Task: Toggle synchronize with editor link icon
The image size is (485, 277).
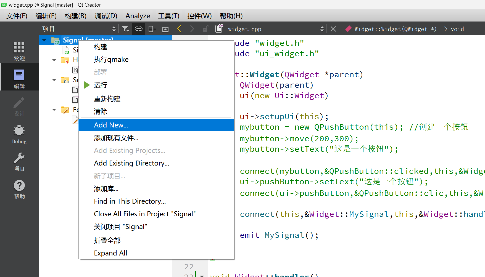Action: pos(139,29)
